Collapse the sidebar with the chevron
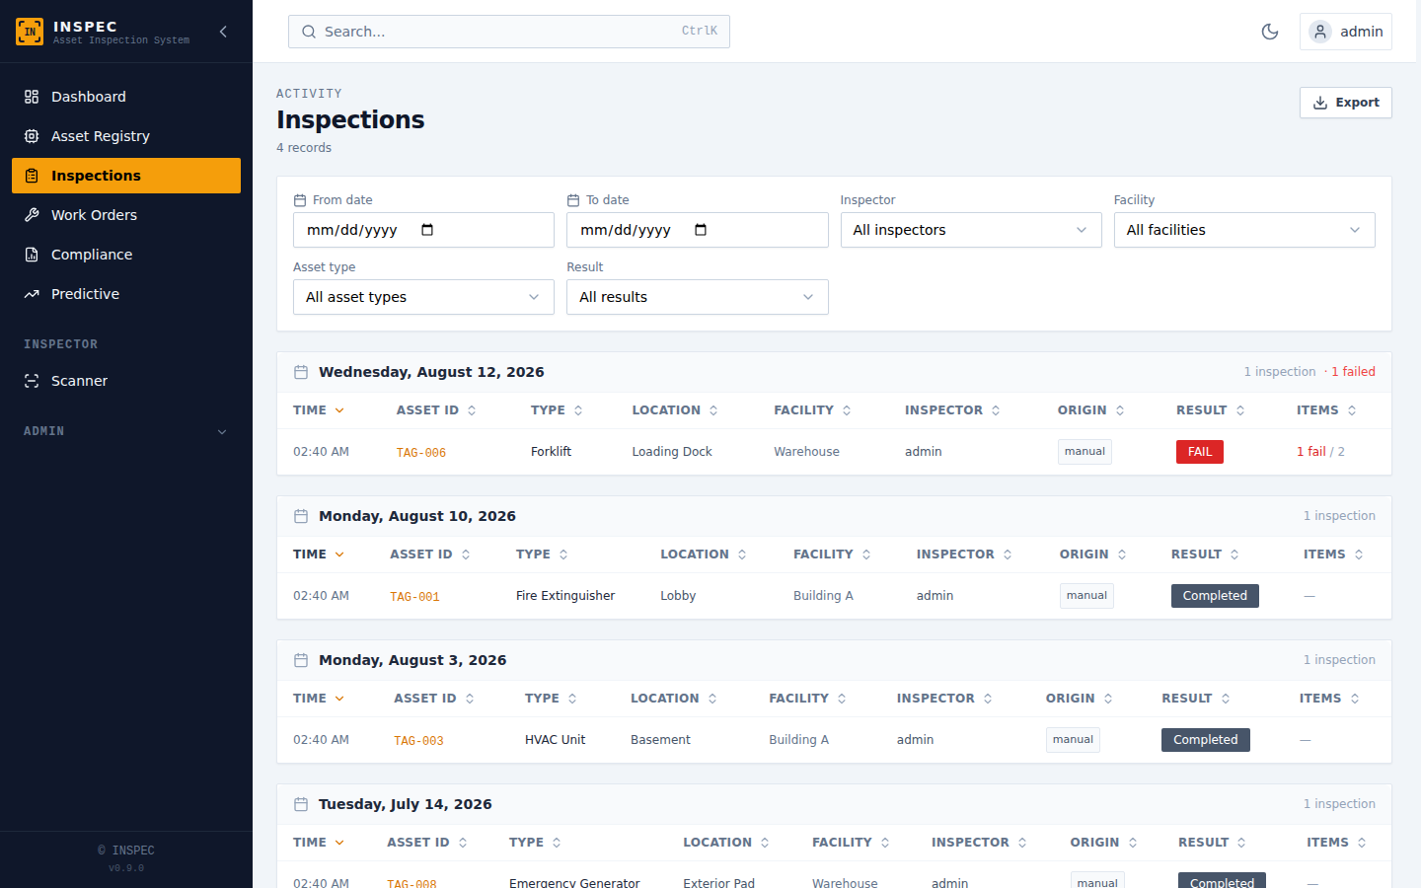 coord(223,32)
